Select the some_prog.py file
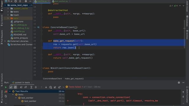The width and height of the screenshot is (189, 106). pos(21,38)
